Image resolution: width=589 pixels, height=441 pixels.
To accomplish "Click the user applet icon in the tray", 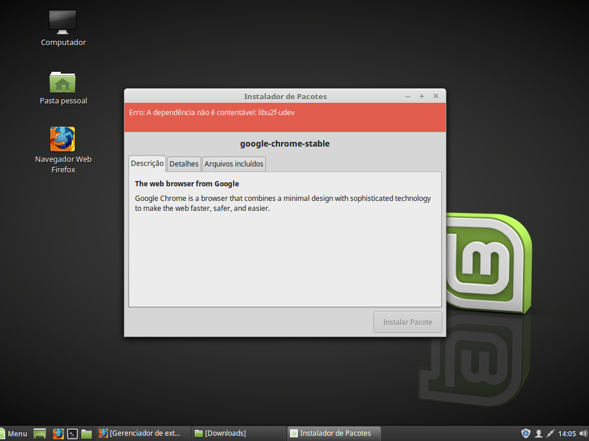I will point(538,433).
